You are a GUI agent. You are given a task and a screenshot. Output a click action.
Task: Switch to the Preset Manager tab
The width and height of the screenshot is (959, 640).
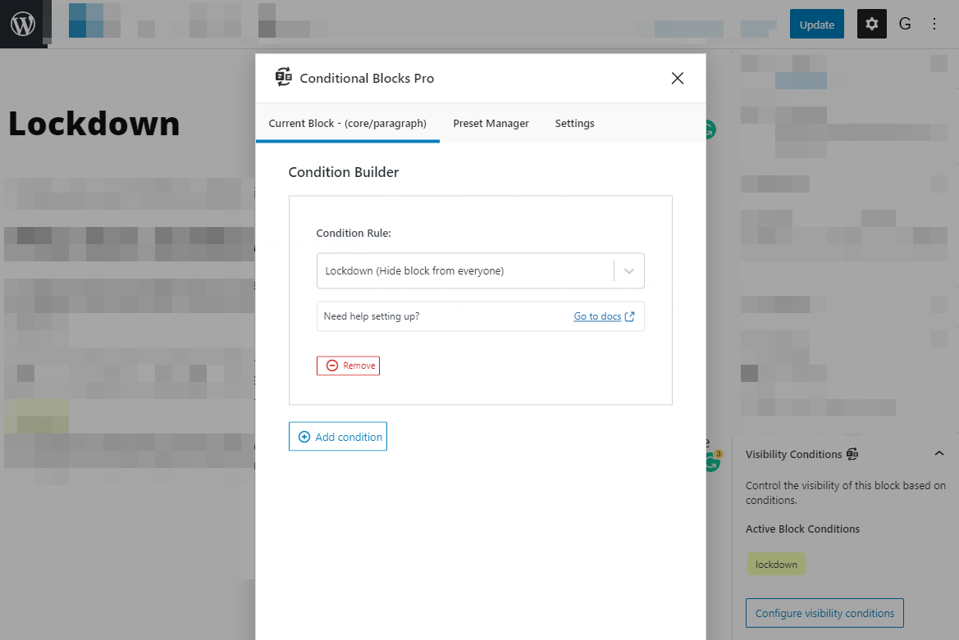pyautogui.click(x=491, y=123)
